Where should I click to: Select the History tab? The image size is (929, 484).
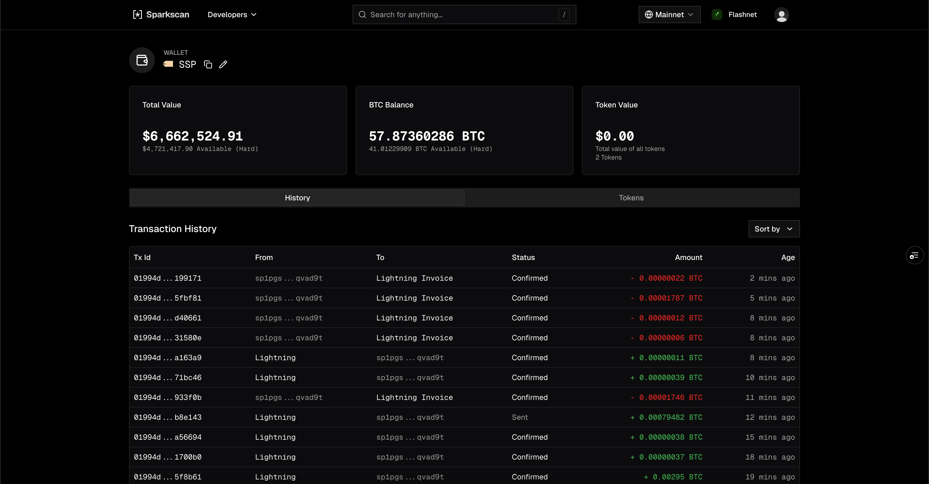(297, 198)
